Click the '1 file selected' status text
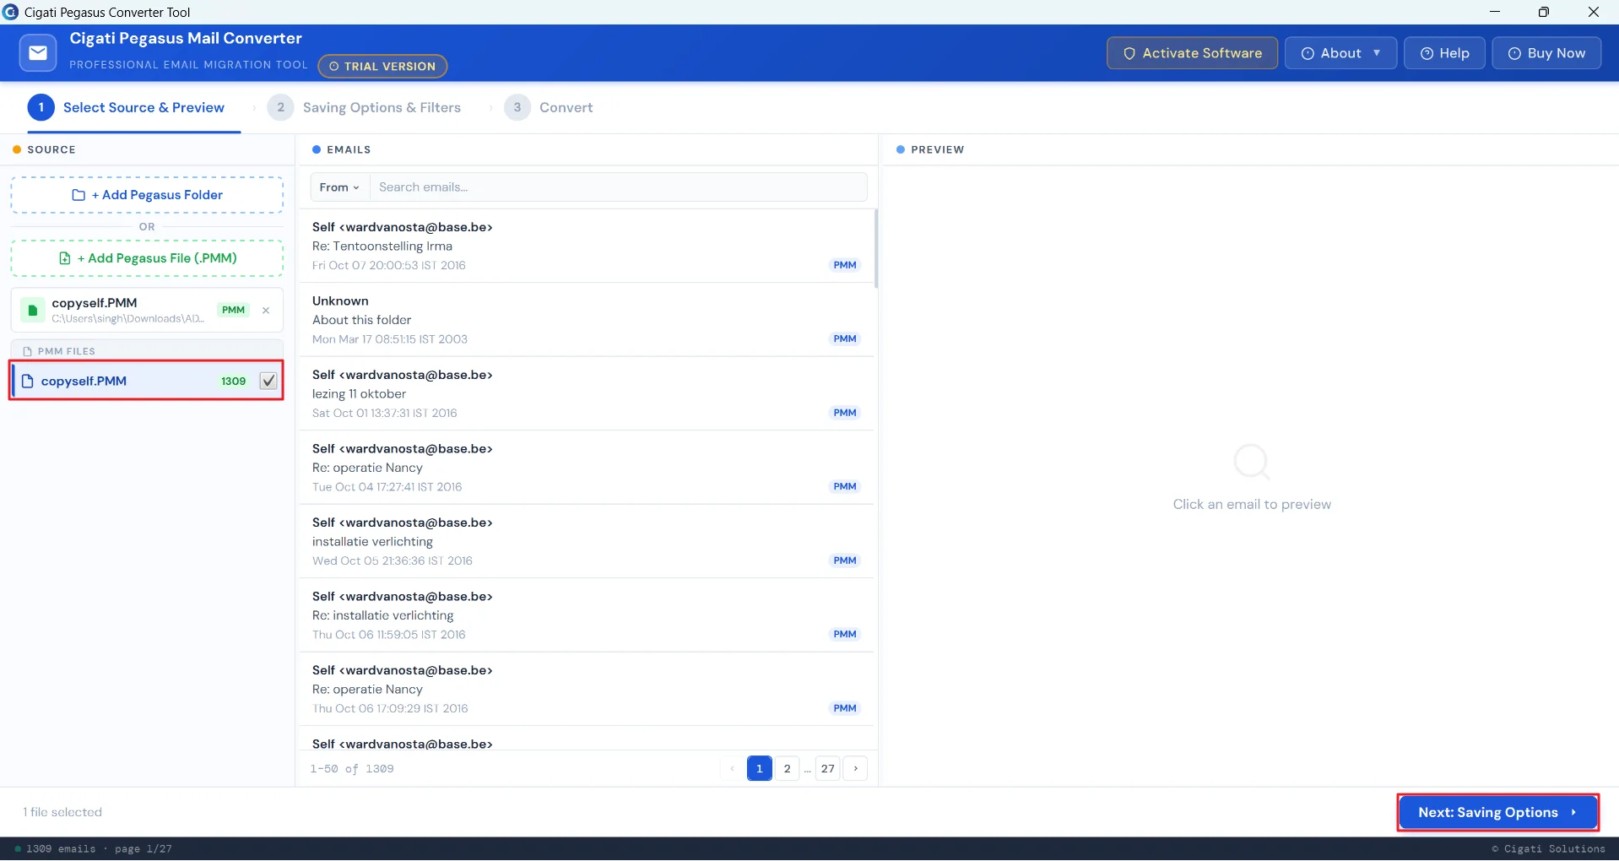 point(62,812)
